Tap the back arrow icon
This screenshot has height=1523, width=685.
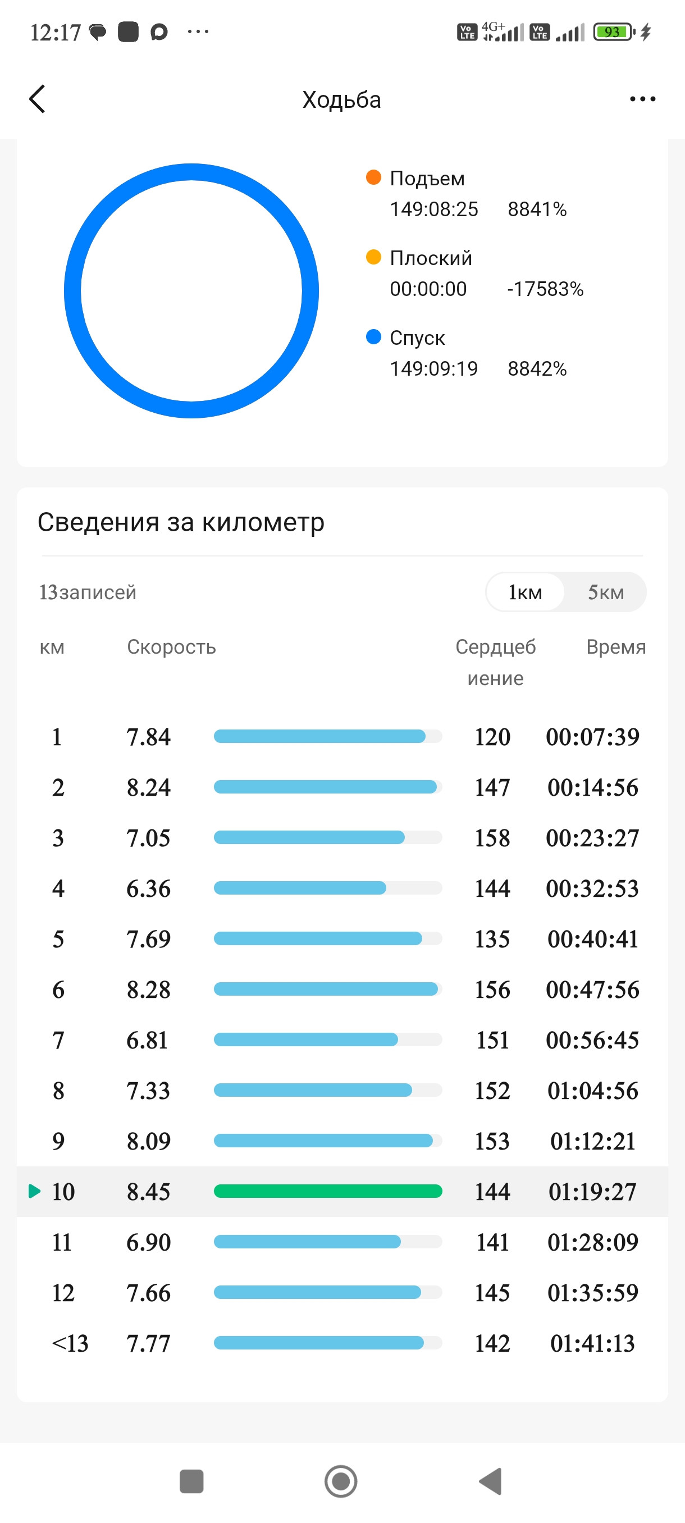point(37,99)
